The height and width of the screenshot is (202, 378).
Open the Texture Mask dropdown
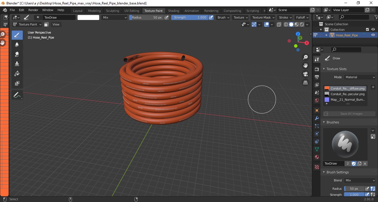[263, 17]
